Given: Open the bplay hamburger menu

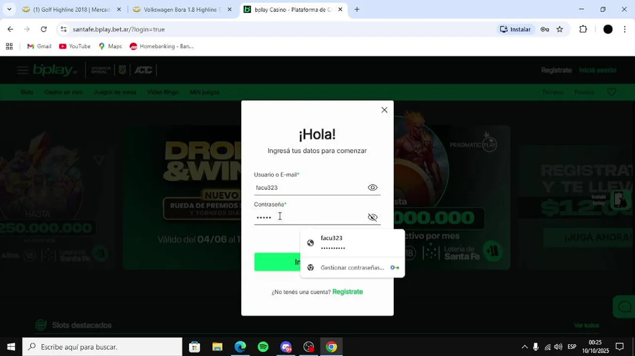Looking at the screenshot, I should [22, 70].
